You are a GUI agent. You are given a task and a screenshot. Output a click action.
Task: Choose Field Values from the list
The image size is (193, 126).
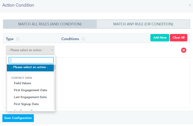tap(22, 83)
